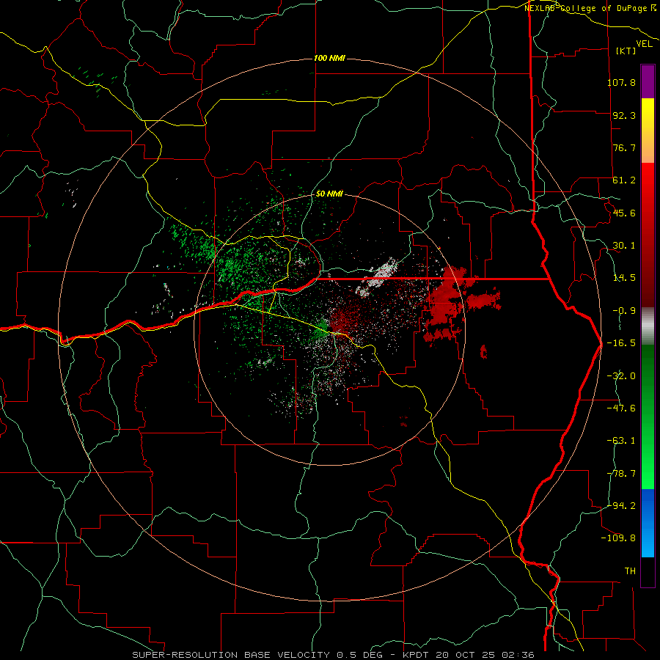Click the TH legend label
Image resolution: width=660 pixels, height=660 pixels.
click(630, 571)
